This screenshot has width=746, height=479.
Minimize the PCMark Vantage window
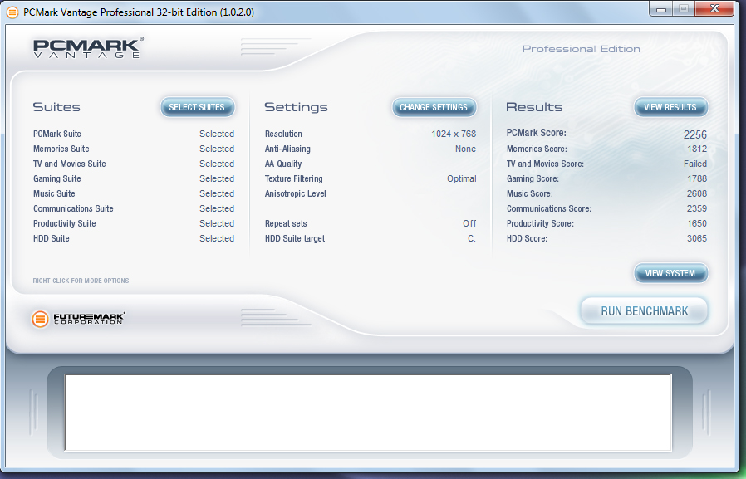coord(660,8)
